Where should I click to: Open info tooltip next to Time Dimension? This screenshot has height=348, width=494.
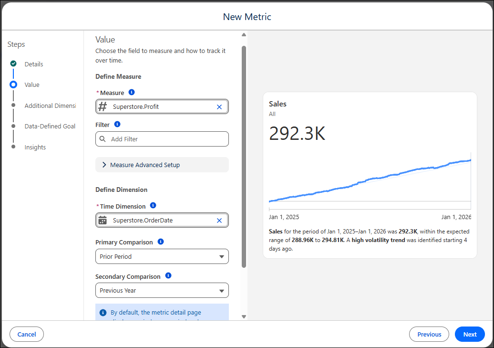tap(153, 205)
